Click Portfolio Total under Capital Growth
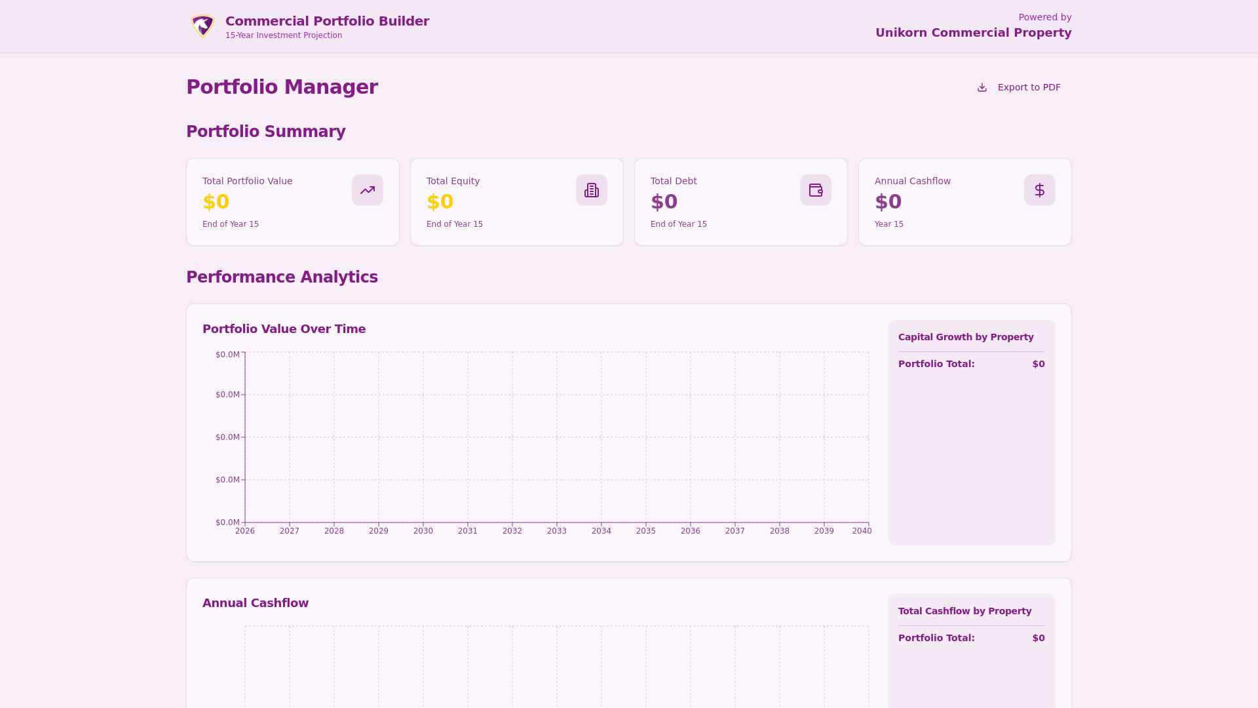1258x708 pixels. [936, 364]
